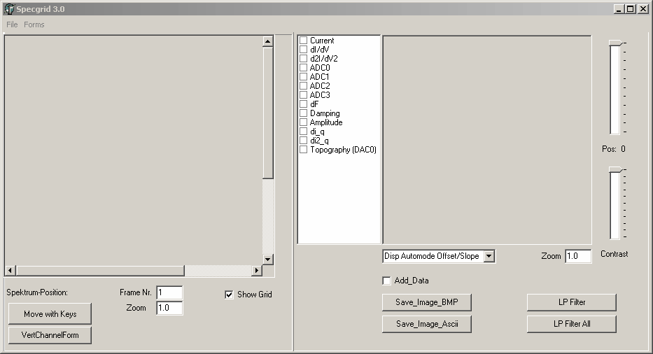Click the Specgrid app icon in title bar

[x=8, y=9]
